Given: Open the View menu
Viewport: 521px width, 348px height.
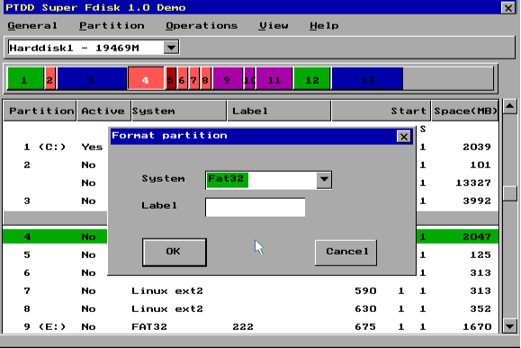Looking at the screenshot, I should click(274, 25).
